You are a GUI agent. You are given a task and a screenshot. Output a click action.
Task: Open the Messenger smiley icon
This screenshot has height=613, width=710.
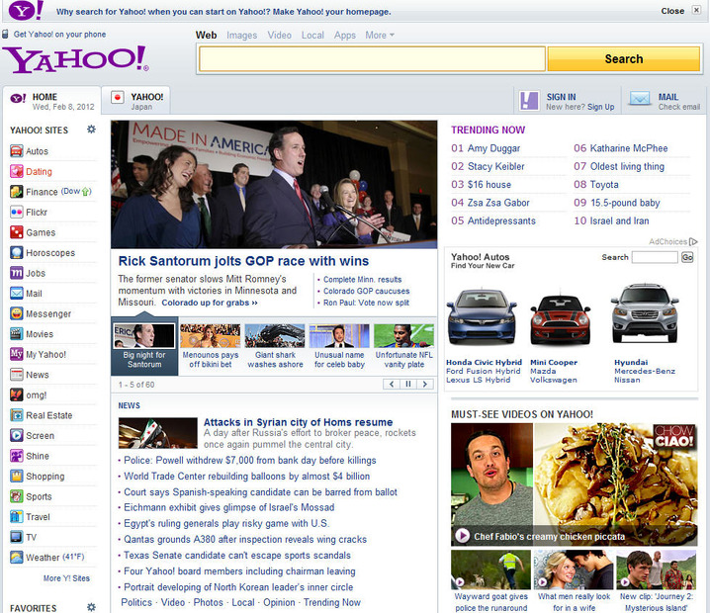[16, 313]
